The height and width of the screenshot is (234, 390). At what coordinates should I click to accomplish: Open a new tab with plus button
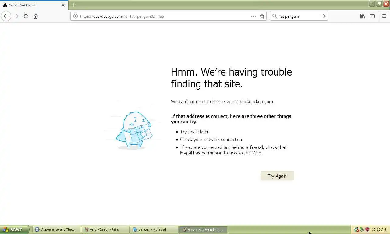(73, 5)
